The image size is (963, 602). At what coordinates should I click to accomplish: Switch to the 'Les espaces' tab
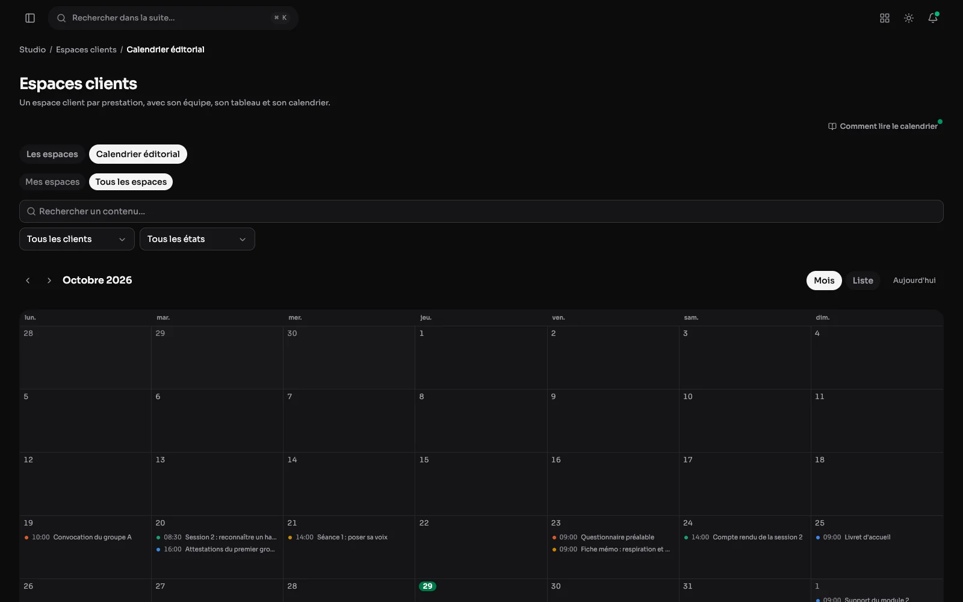pos(52,154)
